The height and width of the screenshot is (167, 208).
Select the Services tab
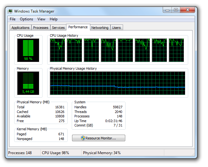coord(58,28)
